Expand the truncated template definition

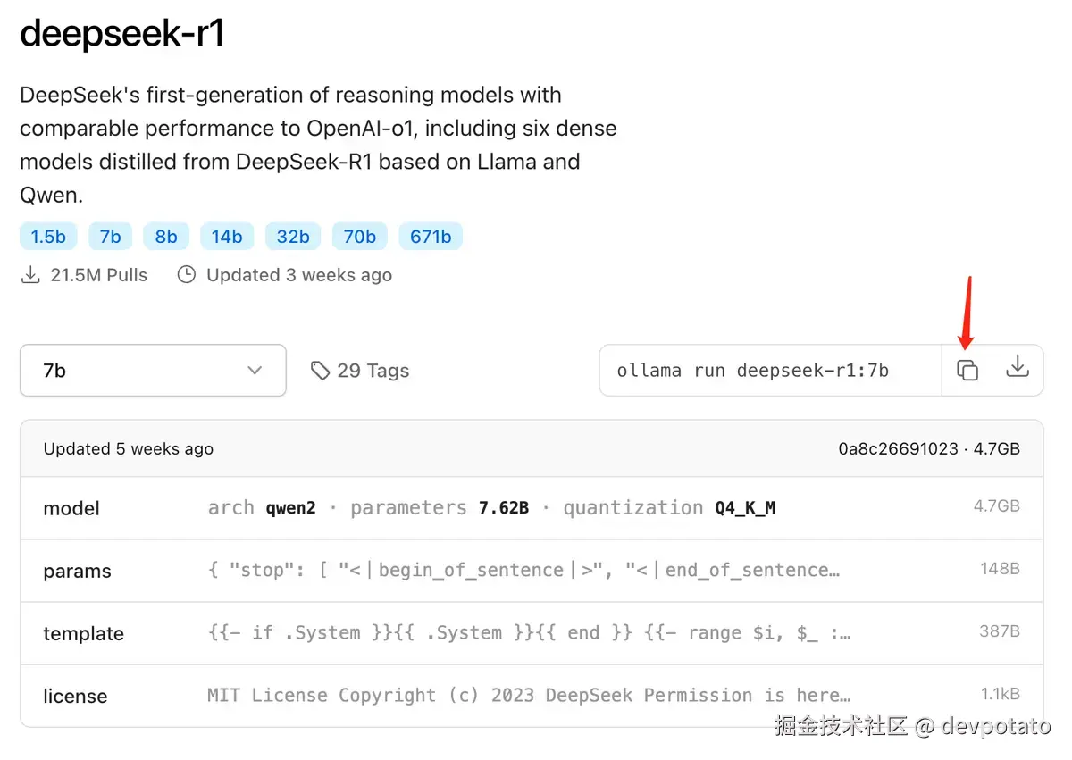527,633
